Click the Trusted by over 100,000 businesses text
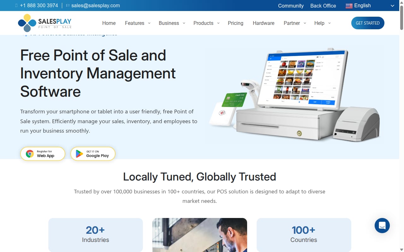This screenshot has width=404, height=252. (199, 196)
